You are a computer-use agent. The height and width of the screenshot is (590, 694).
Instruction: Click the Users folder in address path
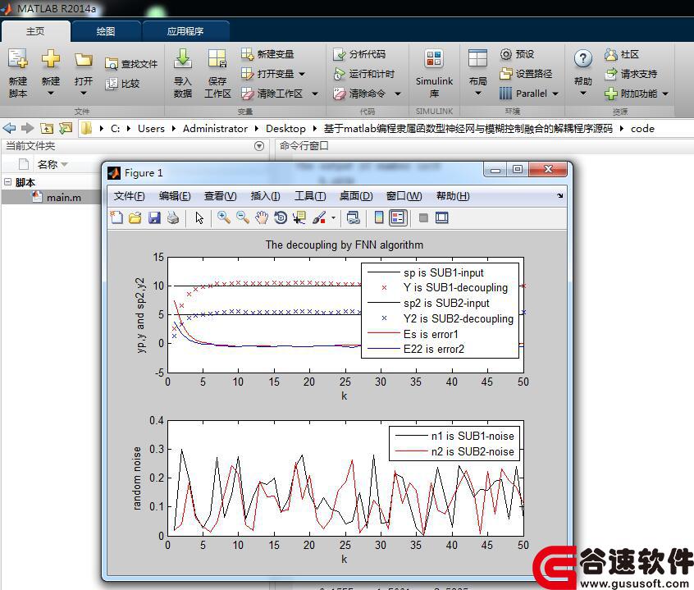(151, 128)
